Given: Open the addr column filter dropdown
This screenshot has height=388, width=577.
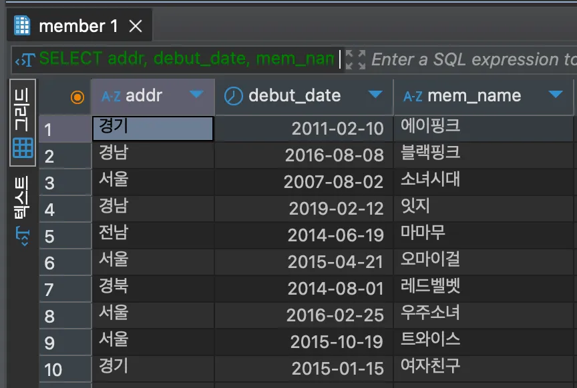Looking at the screenshot, I should coord(196,95).
